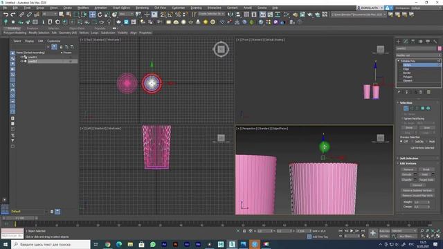Open the selection filter dropdown in toolbar

50,14
